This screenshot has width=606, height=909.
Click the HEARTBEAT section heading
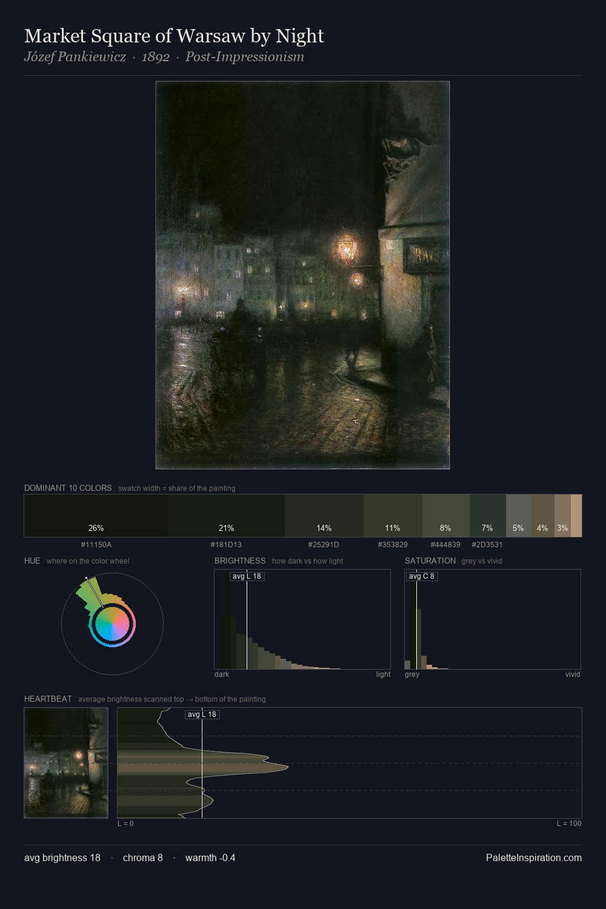48,699
